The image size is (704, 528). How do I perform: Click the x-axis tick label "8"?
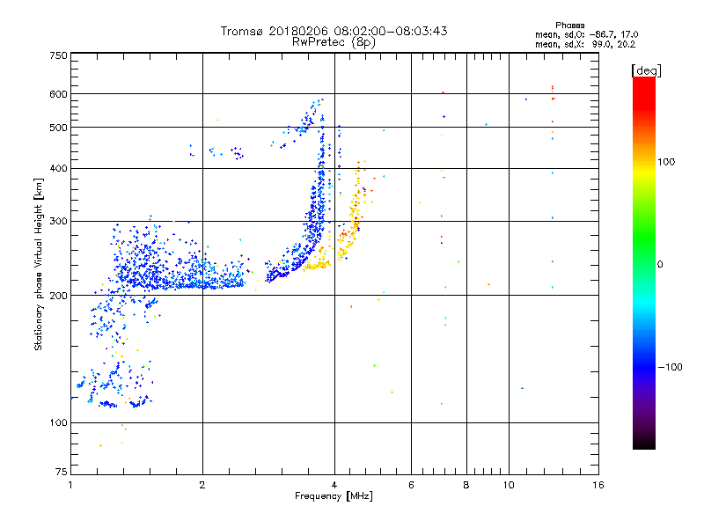click(466, 485)
